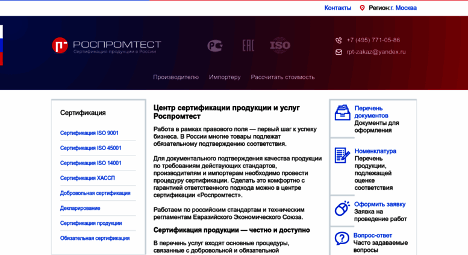The width and height of the screenshot is (468, 255).
Task: Click the email envelope icon
Action: (x=339, y=52)
